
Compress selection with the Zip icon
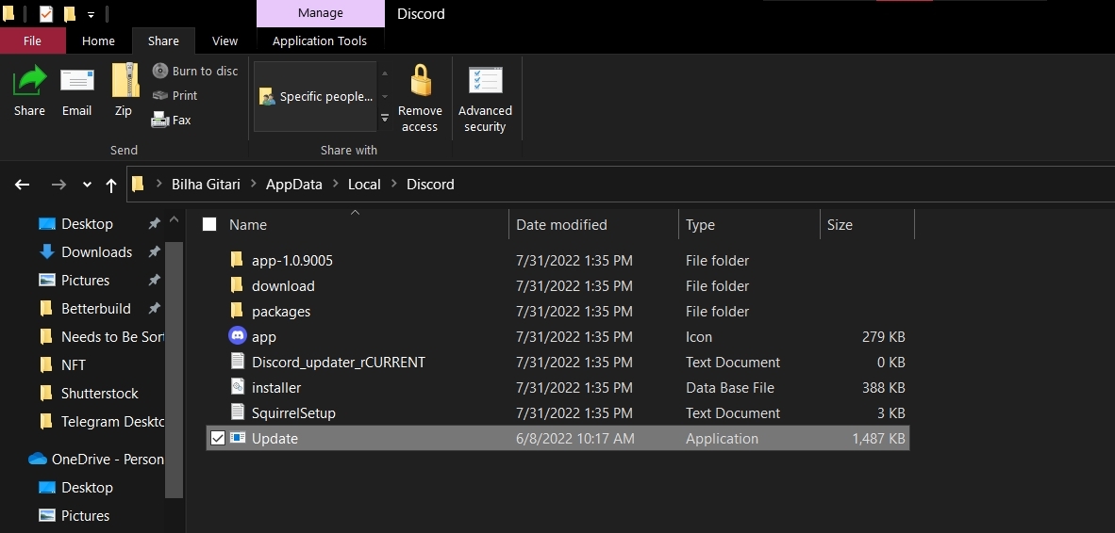pos(124,82)
